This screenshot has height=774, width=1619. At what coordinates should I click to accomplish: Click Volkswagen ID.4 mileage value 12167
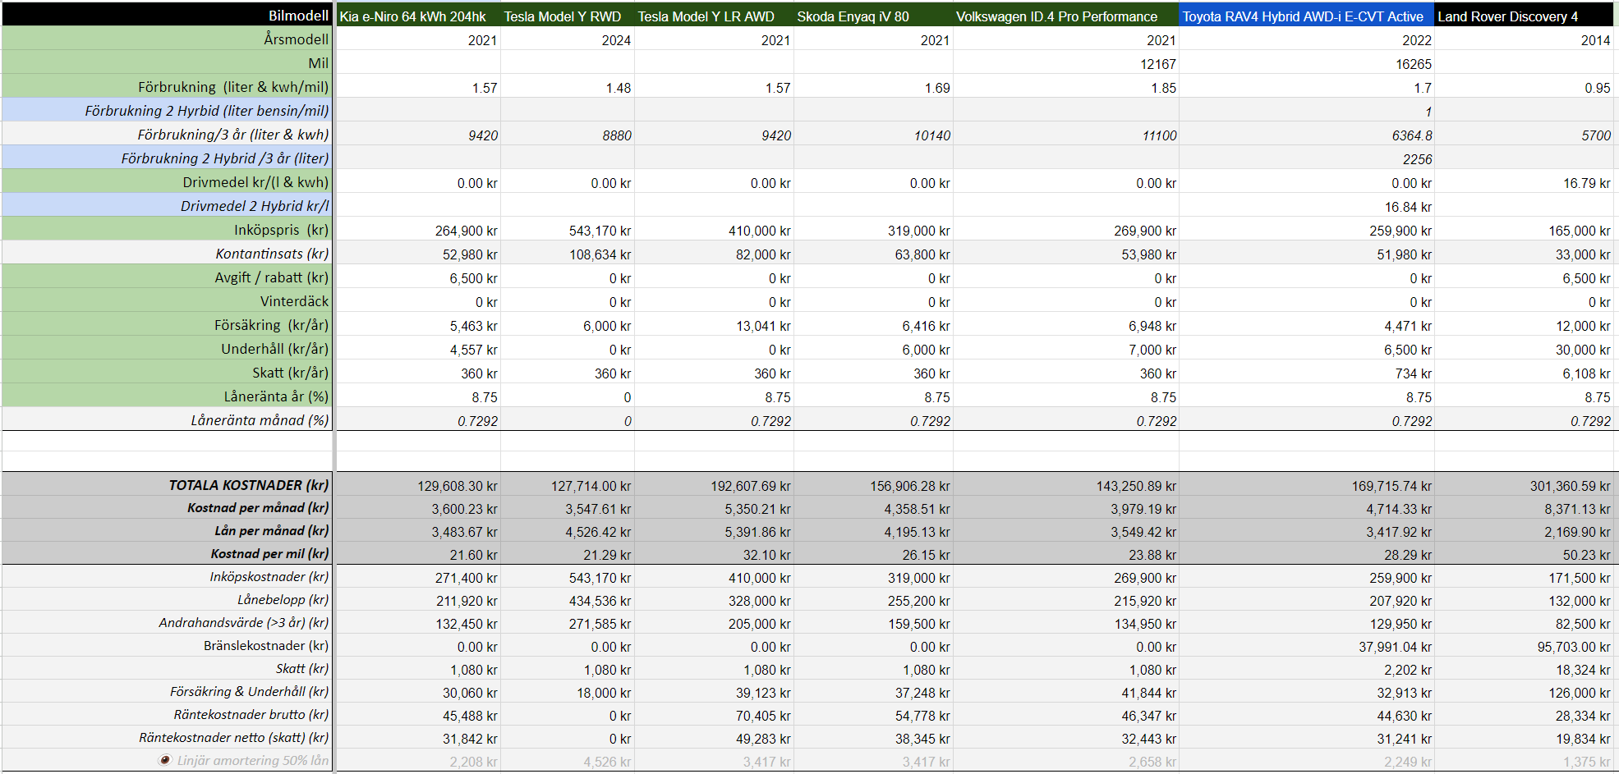(1157, 64)
